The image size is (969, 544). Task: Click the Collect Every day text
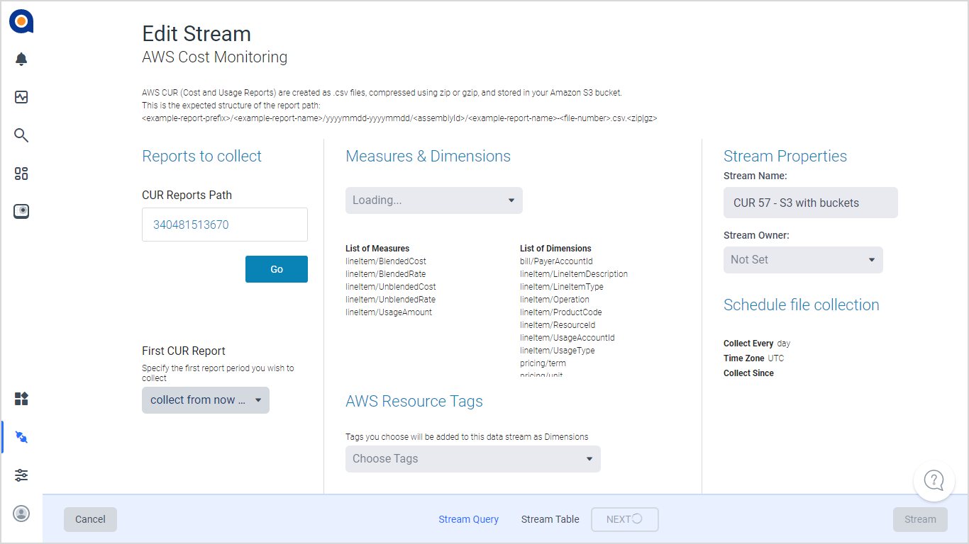click(757, 344)
